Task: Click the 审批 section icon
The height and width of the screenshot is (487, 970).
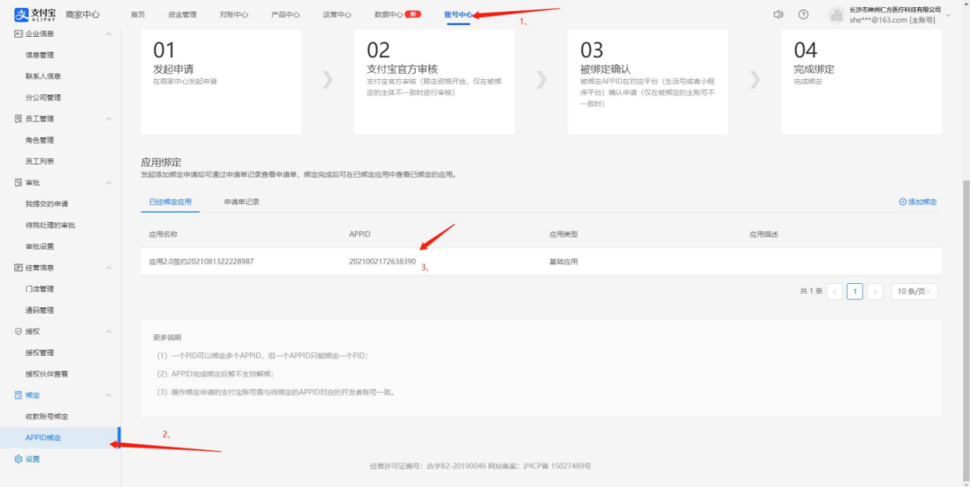Action: [18, 182]
